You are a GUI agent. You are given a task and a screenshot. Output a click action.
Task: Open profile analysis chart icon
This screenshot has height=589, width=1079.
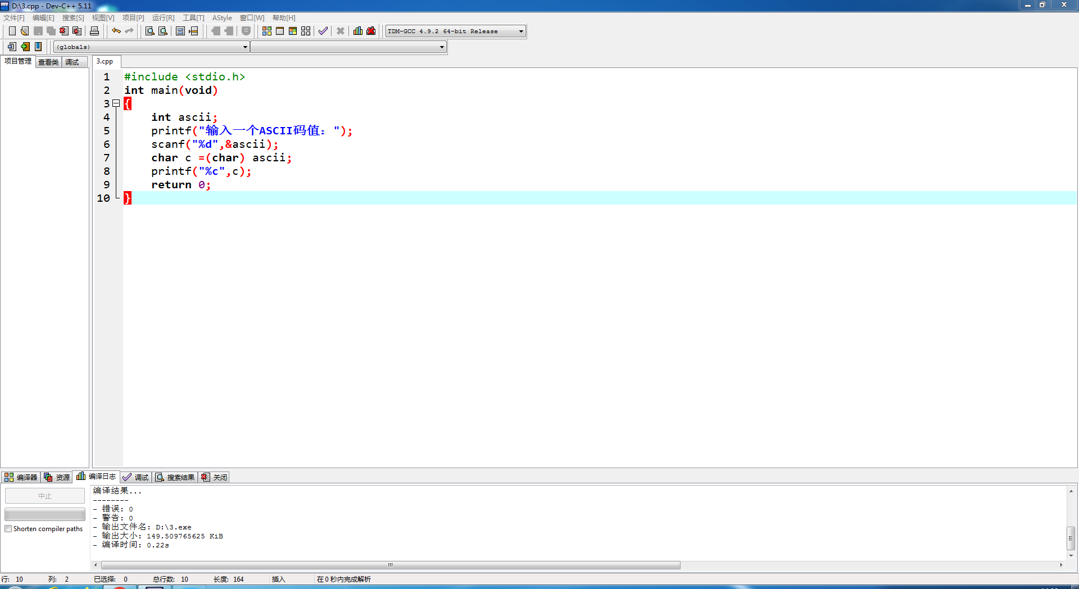click(358, 31)
